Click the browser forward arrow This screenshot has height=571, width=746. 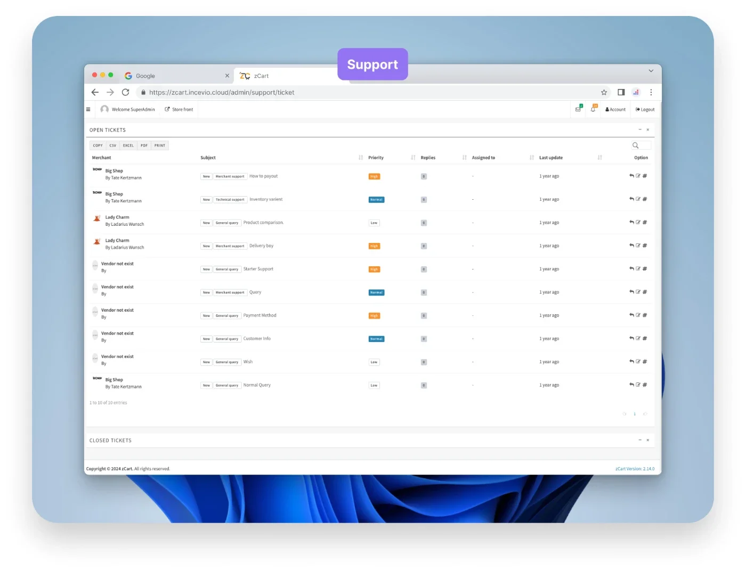110,92
